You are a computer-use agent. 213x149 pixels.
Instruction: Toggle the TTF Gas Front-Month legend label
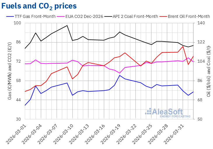click(35, 16)
